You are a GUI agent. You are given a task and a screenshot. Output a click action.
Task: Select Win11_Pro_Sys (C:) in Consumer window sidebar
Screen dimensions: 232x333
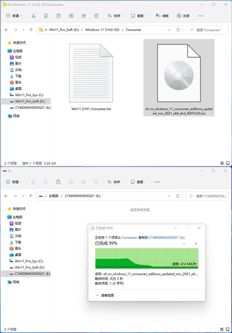pyautogui.click(x=27, y=95)
